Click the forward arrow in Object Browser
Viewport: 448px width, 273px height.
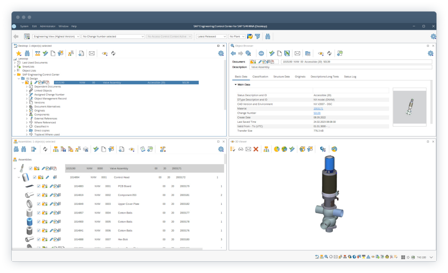point(240,53)
